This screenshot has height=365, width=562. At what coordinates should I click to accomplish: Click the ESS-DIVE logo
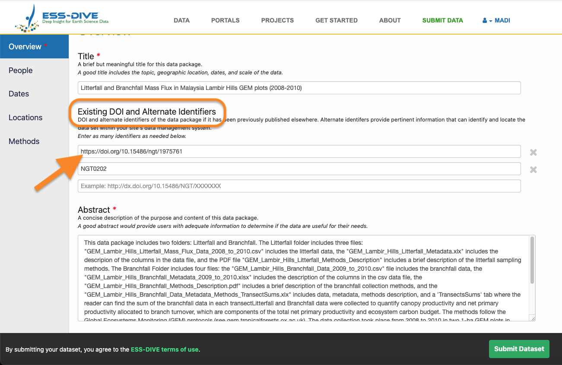[61, 19]
